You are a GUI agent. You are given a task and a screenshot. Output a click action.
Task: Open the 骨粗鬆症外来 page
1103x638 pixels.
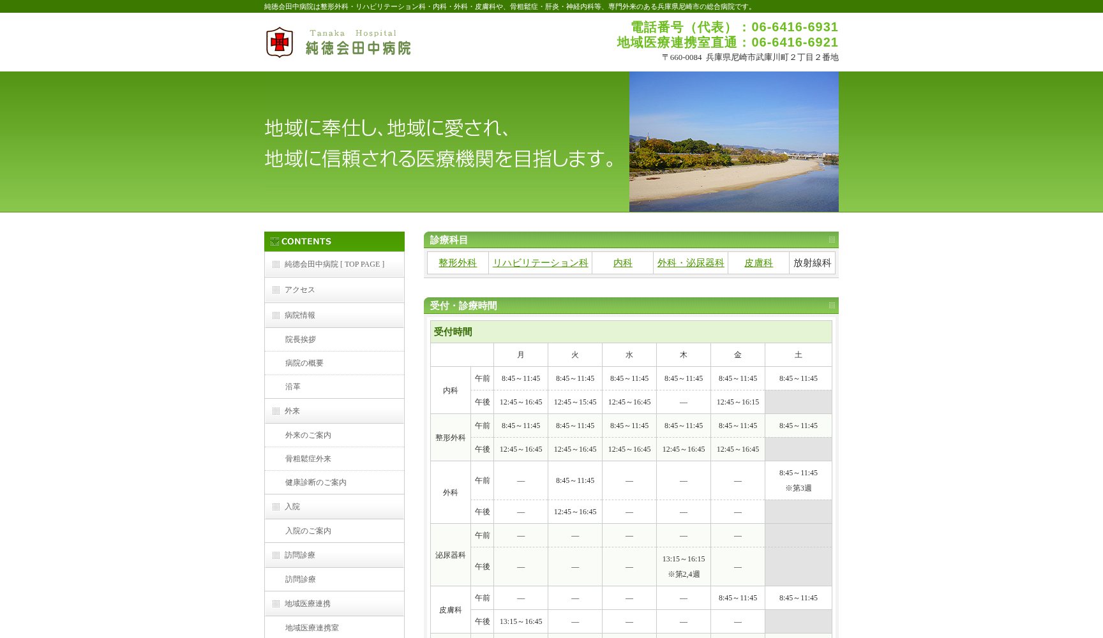309,459
